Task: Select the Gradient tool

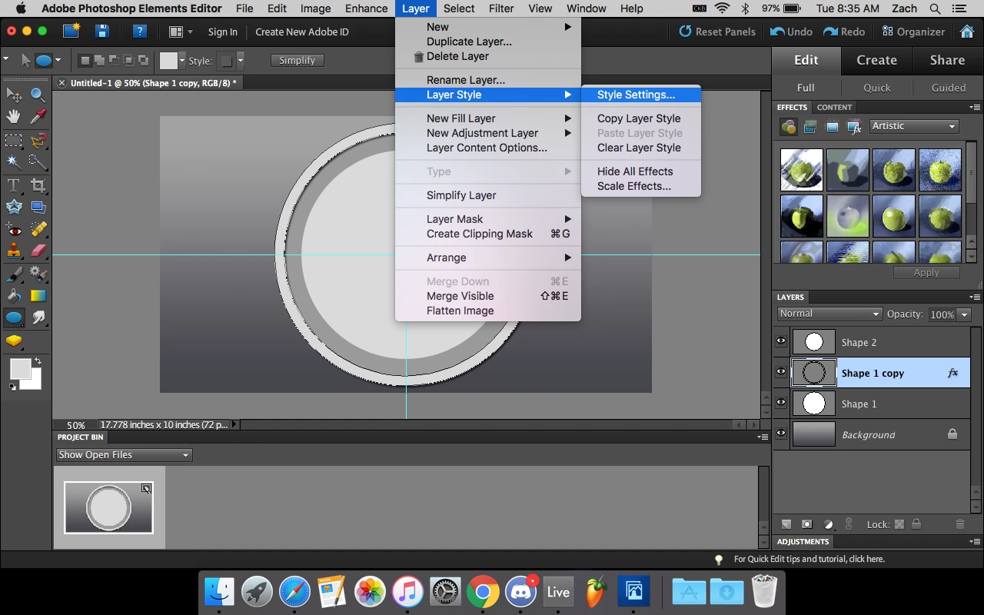Action: [x=38, y=295]
